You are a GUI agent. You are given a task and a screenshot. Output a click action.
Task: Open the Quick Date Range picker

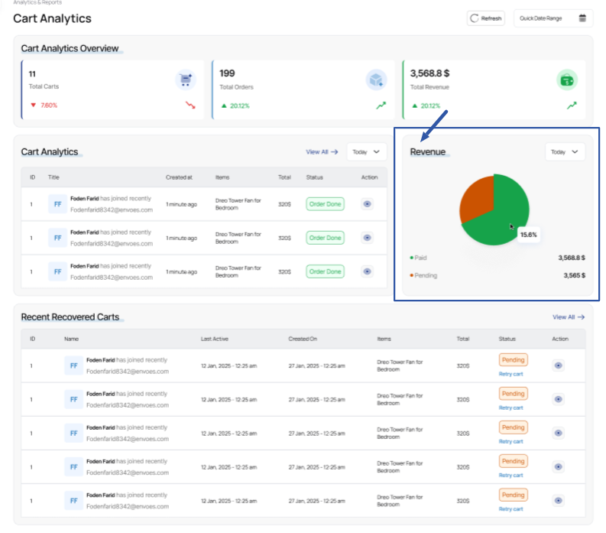[x=553, y=18]
